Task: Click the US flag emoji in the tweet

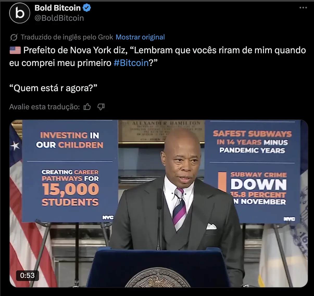Action: pos(15,50)
